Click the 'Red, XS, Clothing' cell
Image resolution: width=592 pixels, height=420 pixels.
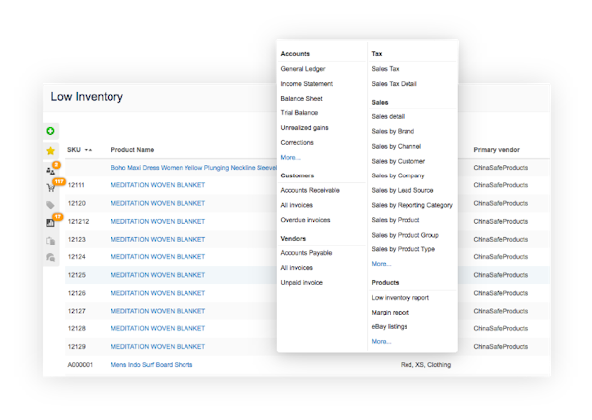[x=425, y=365]
